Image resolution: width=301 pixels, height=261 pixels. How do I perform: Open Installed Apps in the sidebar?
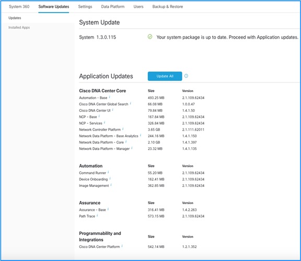[x=19, y=28]
